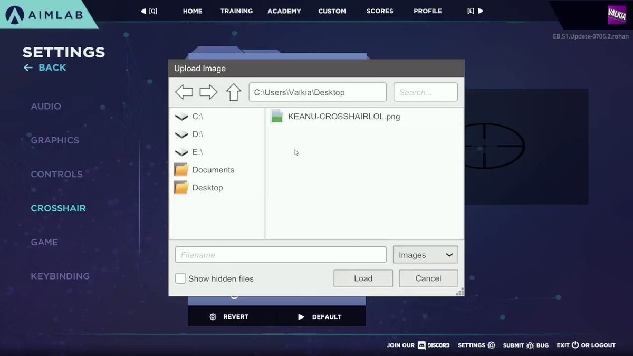The height and width of the screenshot is (356, 633).
Task: Select the KEYBINDING settings category
Action: 60,276
